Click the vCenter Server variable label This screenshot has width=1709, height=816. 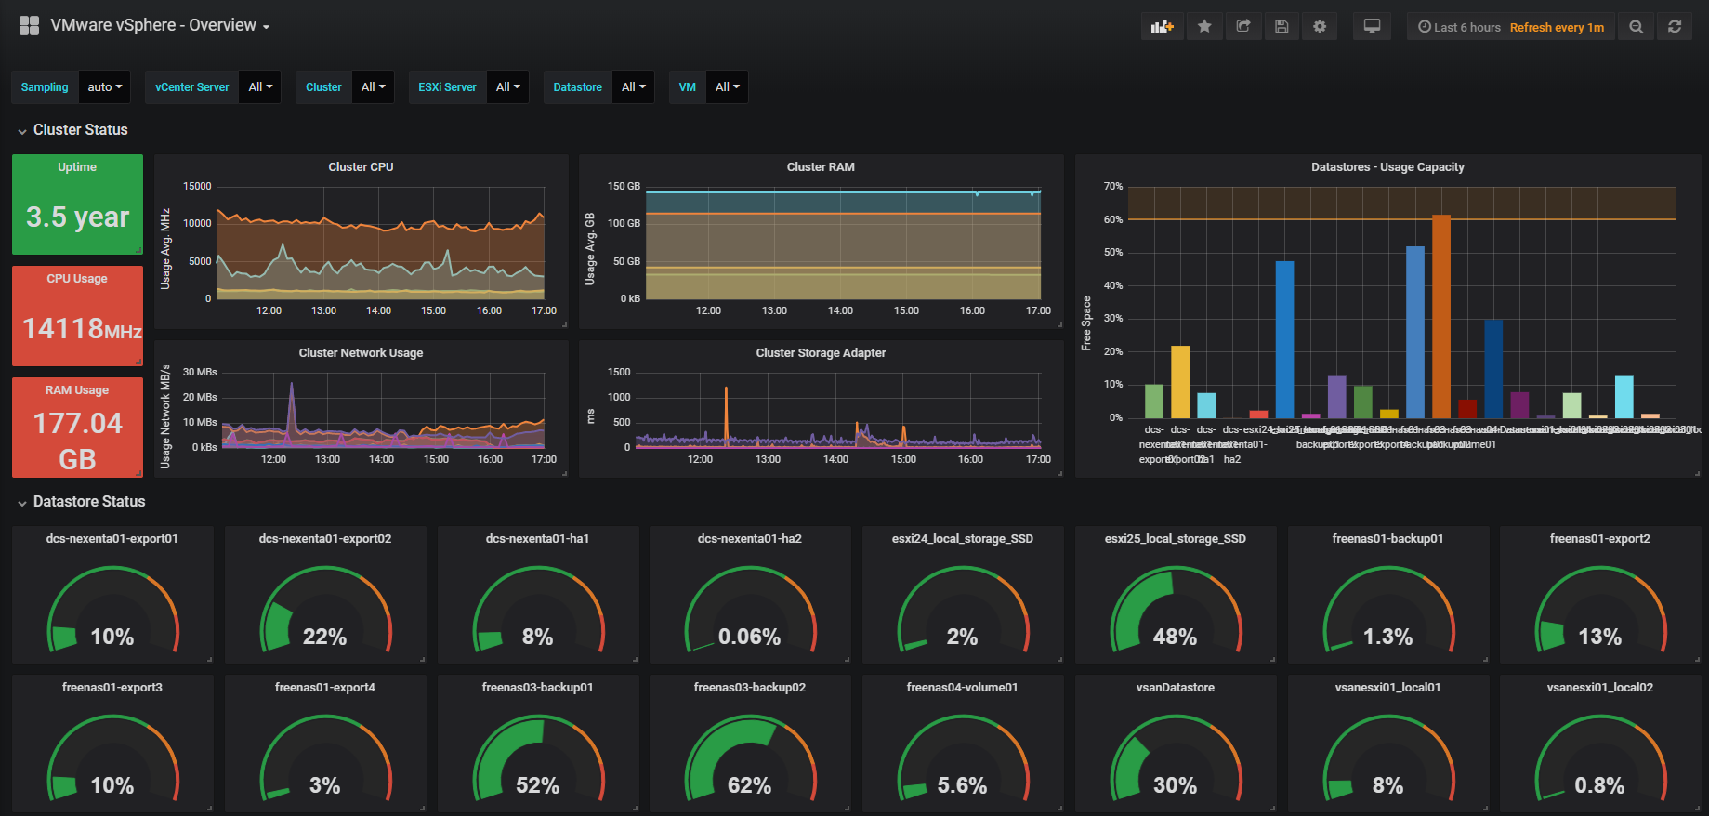pos(192,87)
